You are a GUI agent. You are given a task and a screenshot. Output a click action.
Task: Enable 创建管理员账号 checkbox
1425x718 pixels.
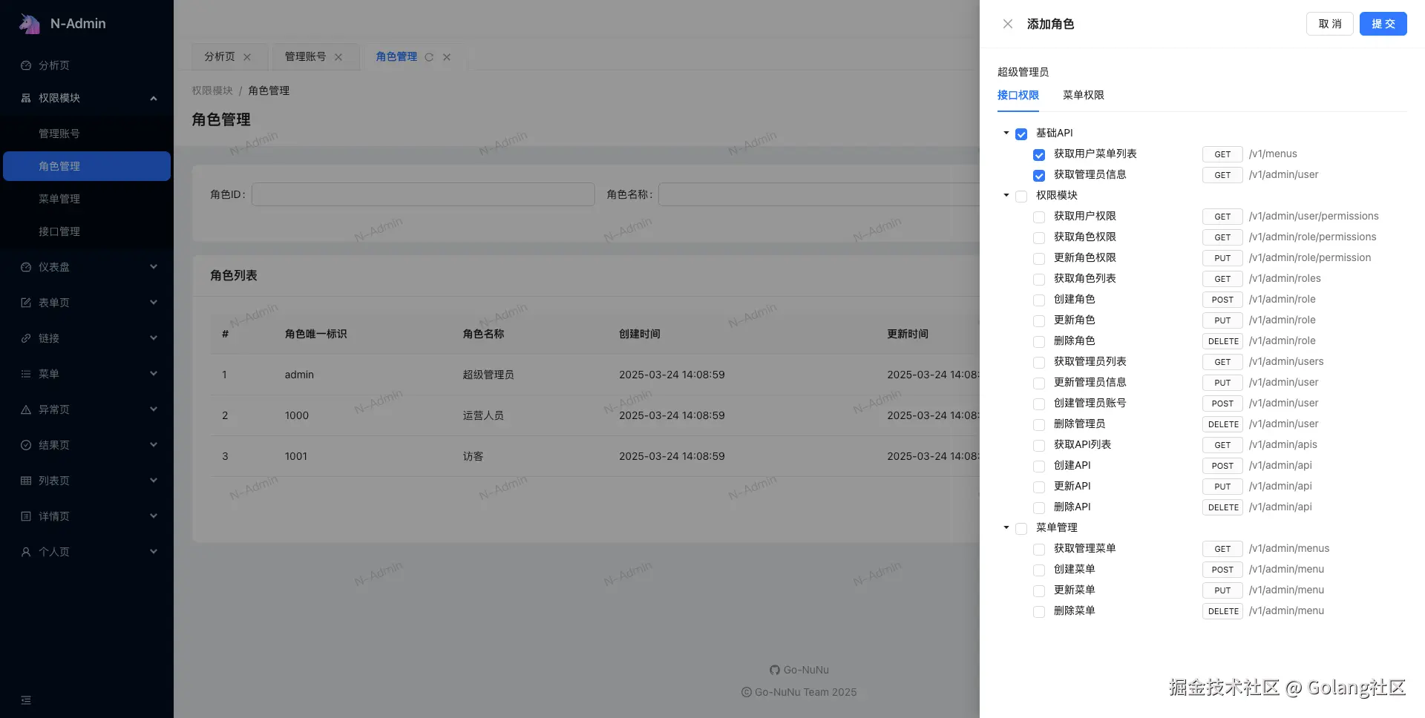[1039, 404]
